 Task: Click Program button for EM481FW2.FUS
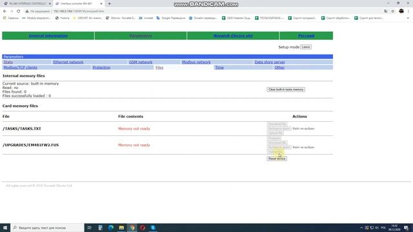274,139
